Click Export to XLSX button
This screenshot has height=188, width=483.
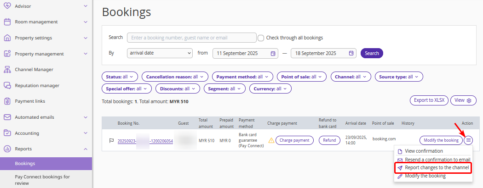428,100
